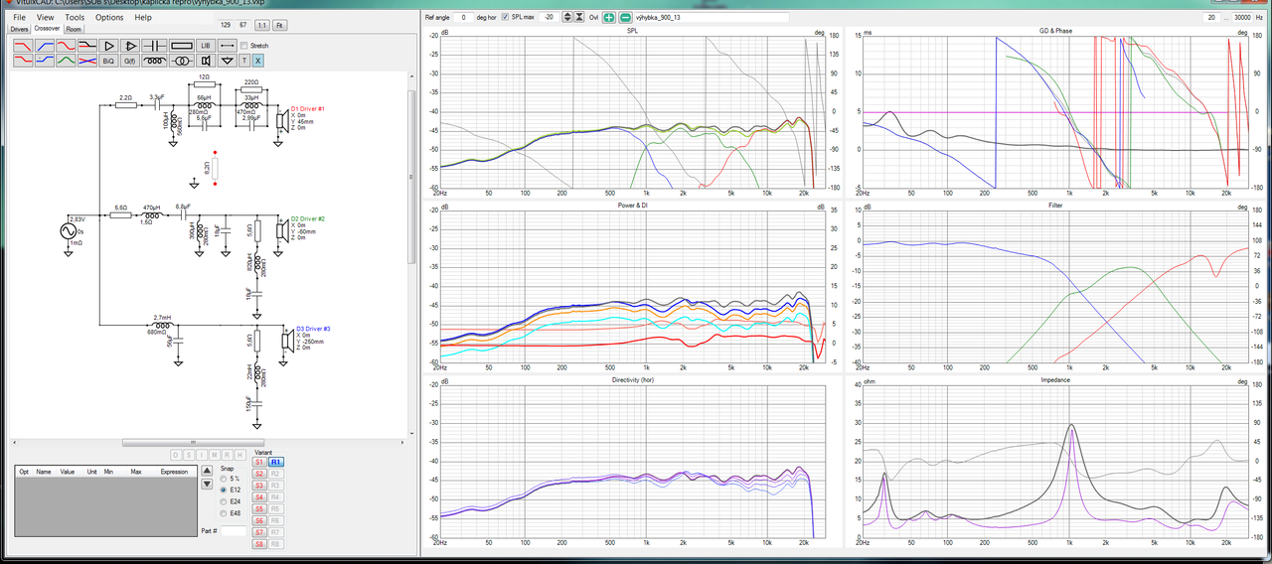Add a BiQ biquad block

coord(108,61)
